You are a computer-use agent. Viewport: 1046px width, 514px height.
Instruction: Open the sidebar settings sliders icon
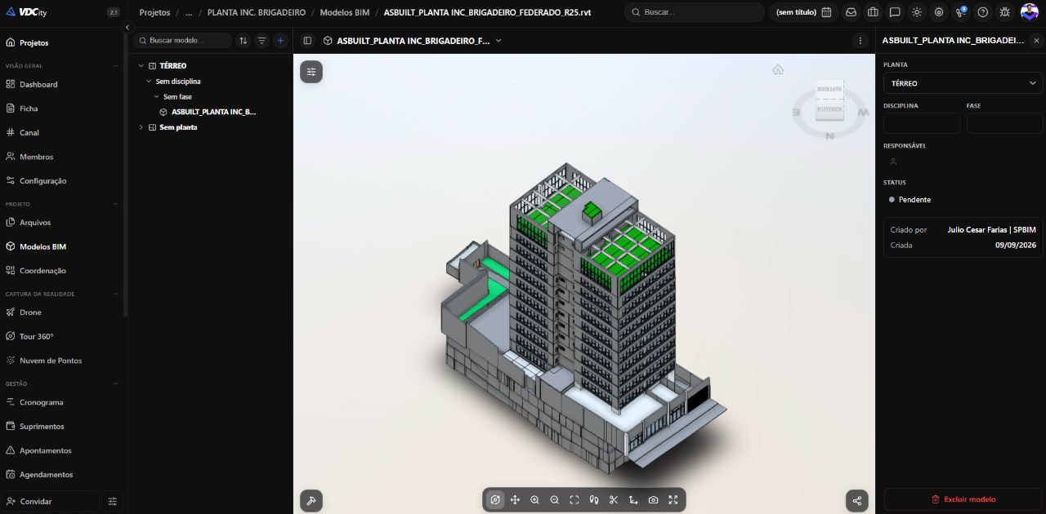click(x=113, y=501)
